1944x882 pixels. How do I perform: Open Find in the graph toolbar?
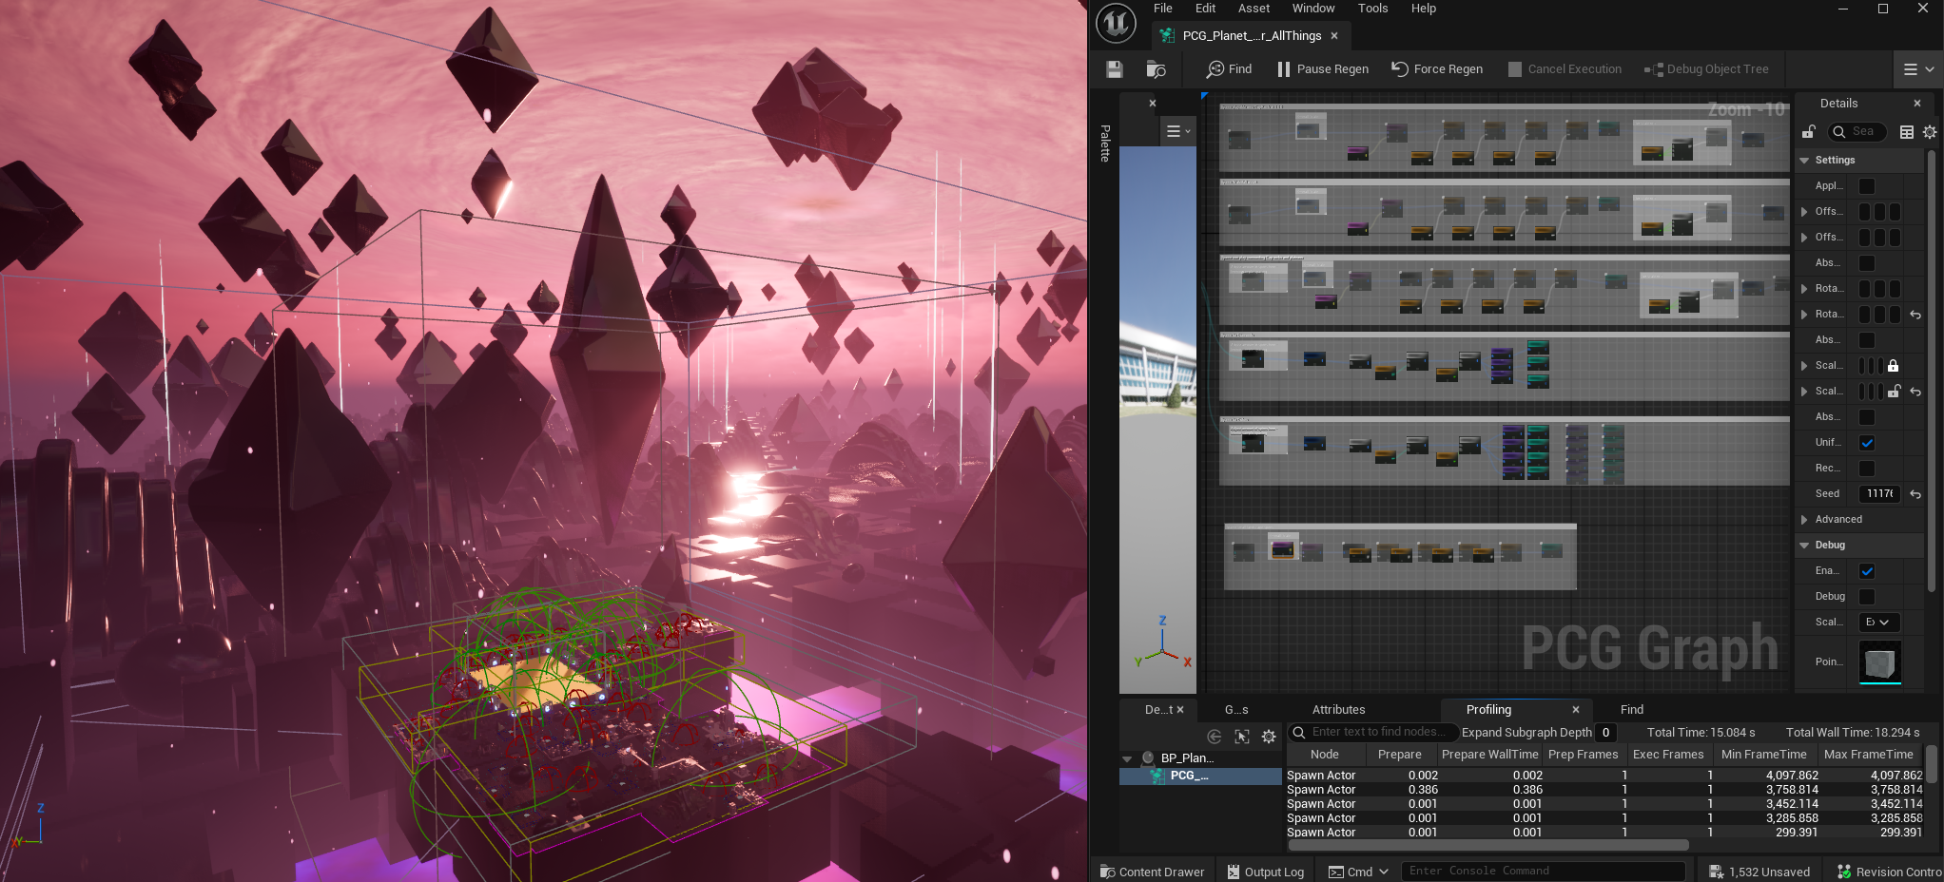[x=1229, y=69]
